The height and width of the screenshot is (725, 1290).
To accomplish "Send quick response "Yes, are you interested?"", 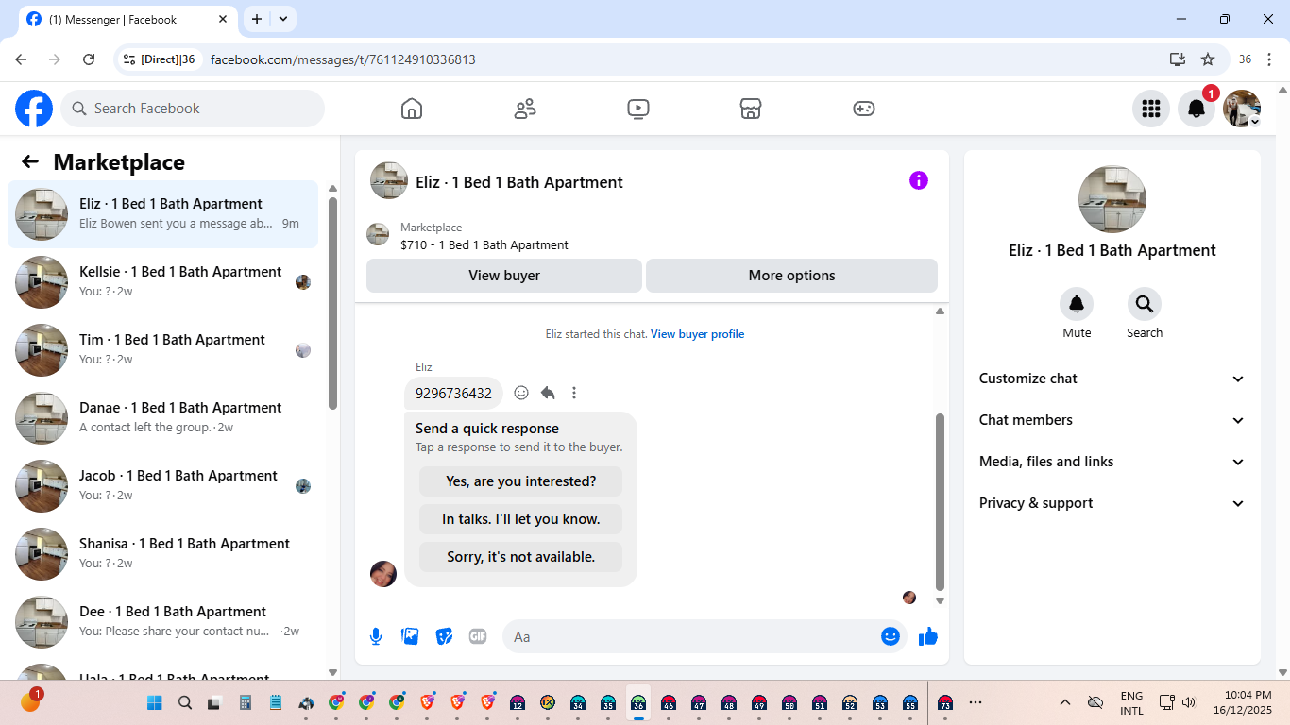I will click(x=520, y=481).
